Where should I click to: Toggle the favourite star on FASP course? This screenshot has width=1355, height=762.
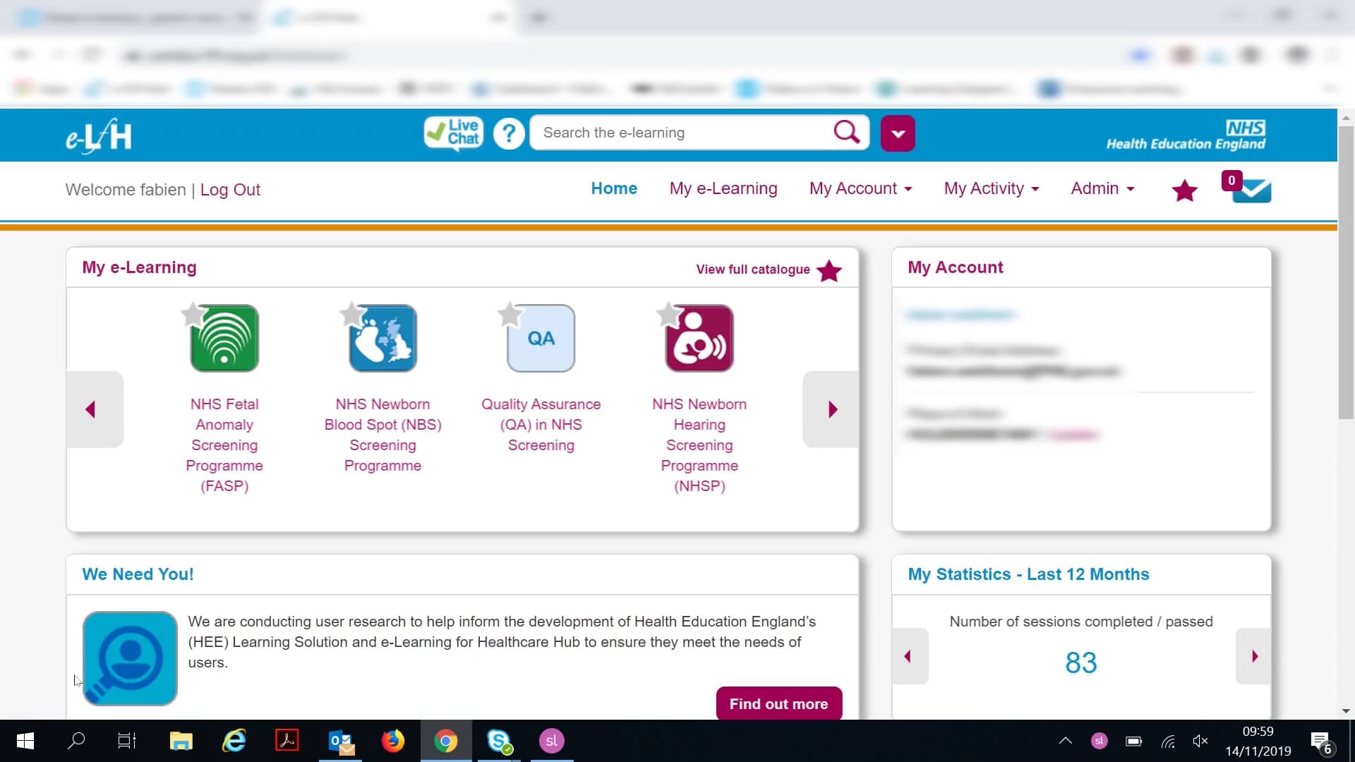[x=192, y=315]
